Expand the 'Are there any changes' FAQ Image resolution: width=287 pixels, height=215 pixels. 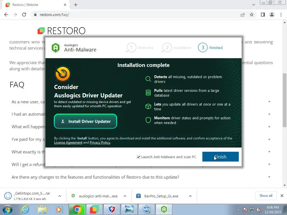tap(269, 177)
